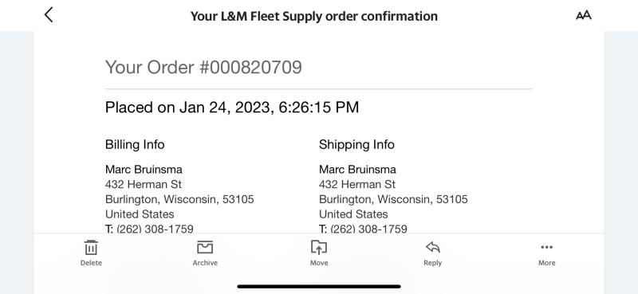Viewport: 638px width, 294px height.
Task: Tap the back arrow icon
Action: pyautogui.click(x=49, y=15)
